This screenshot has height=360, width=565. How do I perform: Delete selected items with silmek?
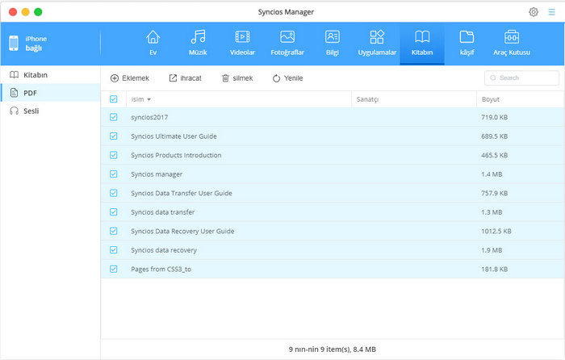click(x=237, y=78)
